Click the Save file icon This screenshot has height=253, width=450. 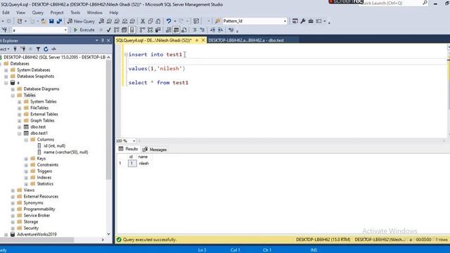tap(51, 21)
